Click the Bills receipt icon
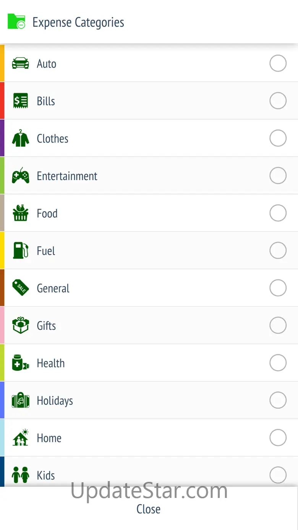 [x=21, y=101]
